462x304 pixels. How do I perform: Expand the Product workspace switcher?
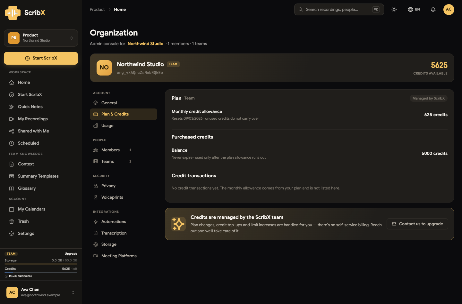(x=41, y=38)
